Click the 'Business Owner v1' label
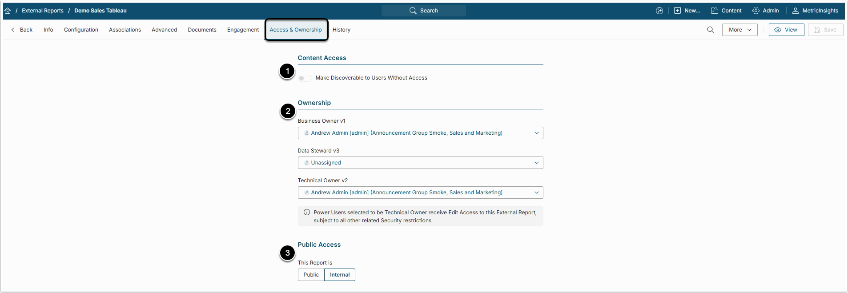 pyautogui.click(x=322, y=121)
